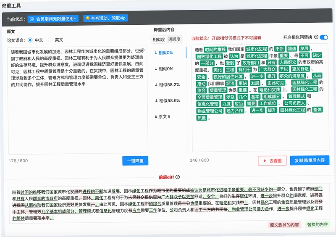Open the 夸夸活动，领取vip promotion
The image size is (336, 237).
click(x=106, y=18)
